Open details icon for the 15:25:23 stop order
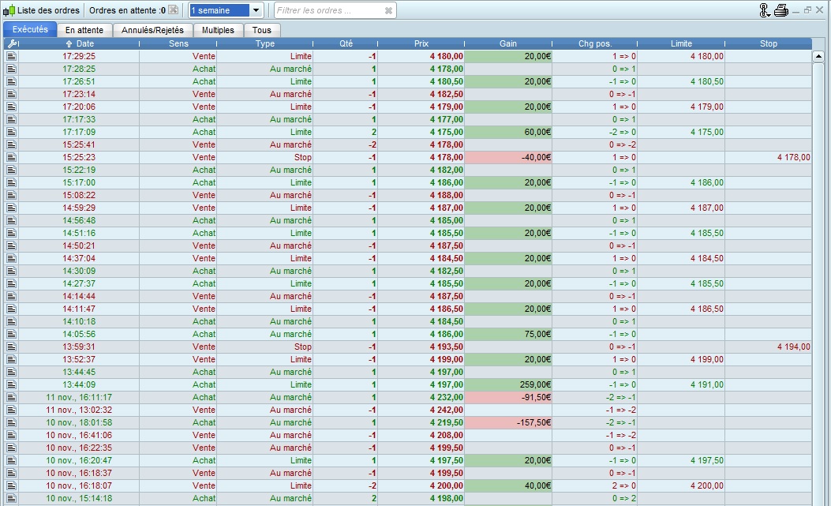Image resolution: width=831 pixels, height=506 pixels. coord(11,157)
